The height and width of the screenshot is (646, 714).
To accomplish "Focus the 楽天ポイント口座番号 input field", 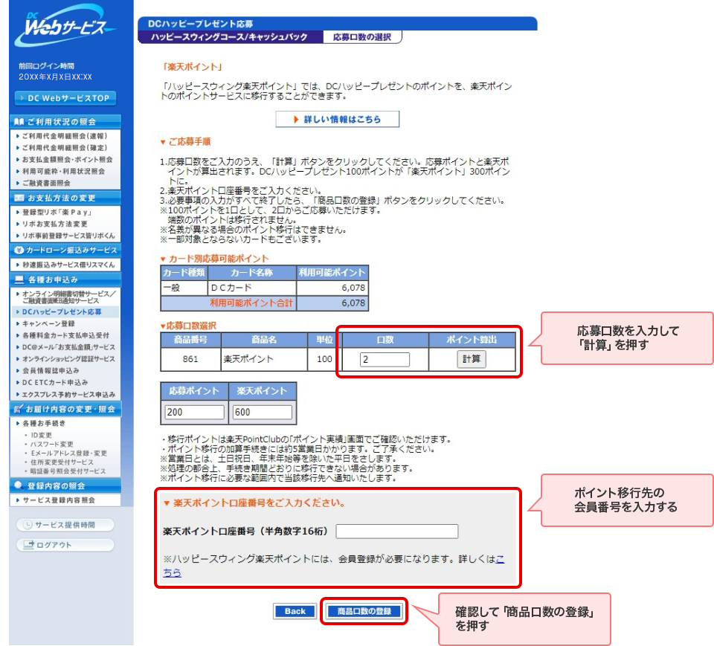I will pyautogui.click(x=397, y=532).
